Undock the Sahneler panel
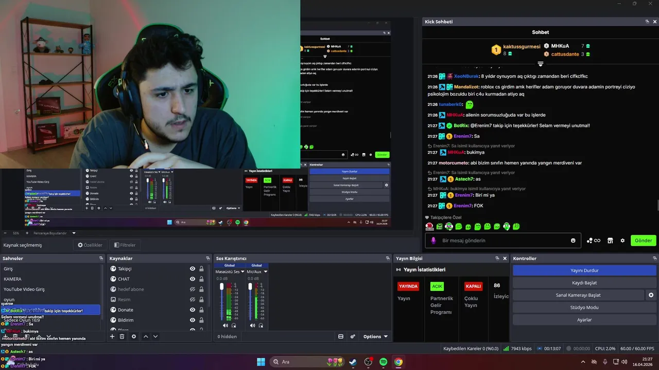The height and width of the screenshot is (370, 659). tap(101, 258)
